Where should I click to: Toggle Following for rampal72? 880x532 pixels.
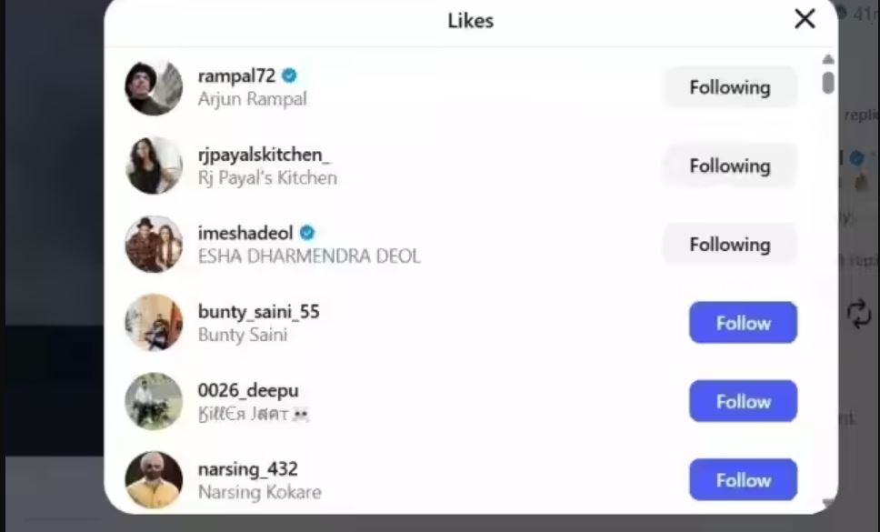point(729,87)
